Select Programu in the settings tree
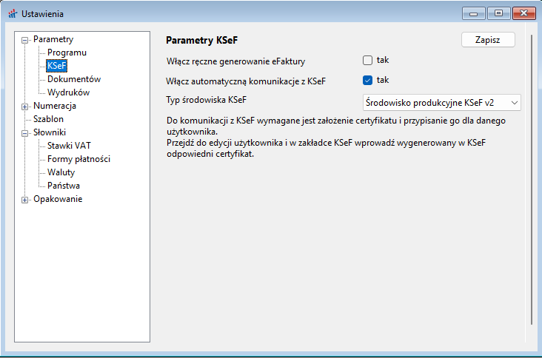Viewport: 542px width, 358px height. point(67,53)
